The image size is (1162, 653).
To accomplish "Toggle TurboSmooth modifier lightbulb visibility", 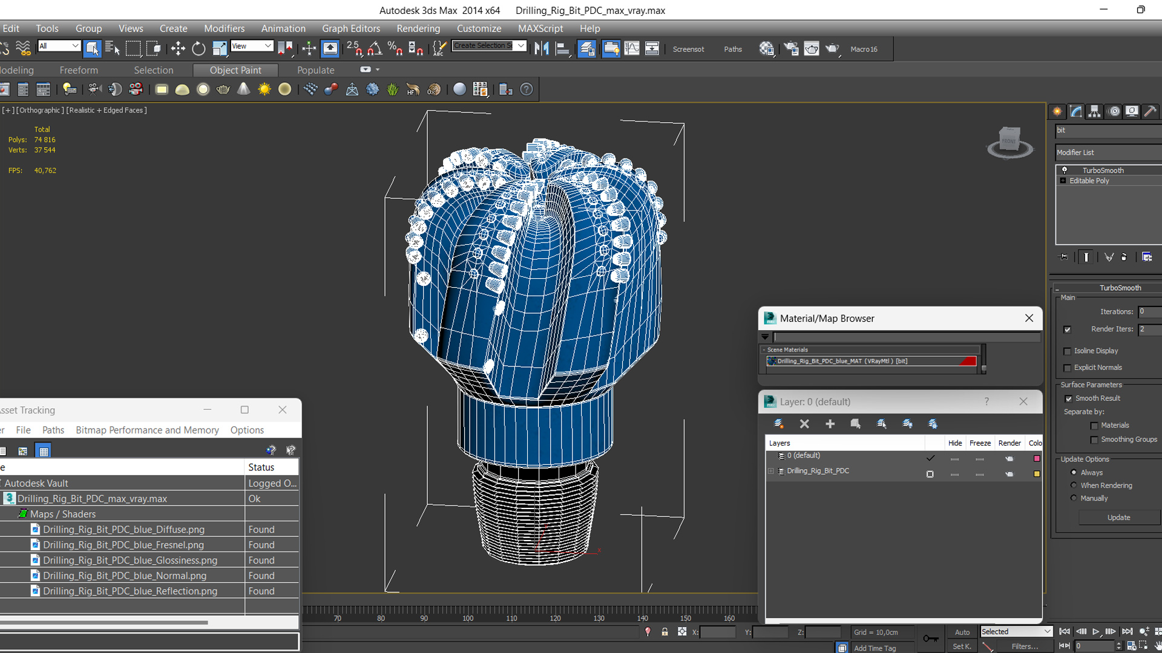I will pyautogui.click(x=1065, y=171).
